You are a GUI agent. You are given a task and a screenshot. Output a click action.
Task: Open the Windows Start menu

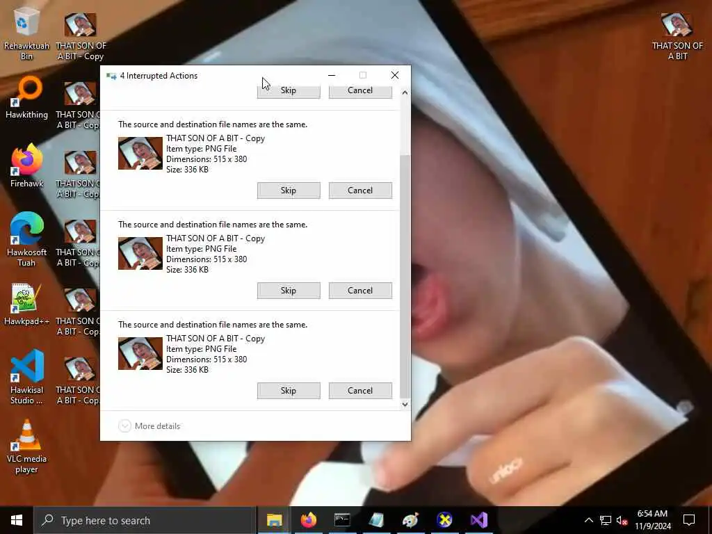17,520
